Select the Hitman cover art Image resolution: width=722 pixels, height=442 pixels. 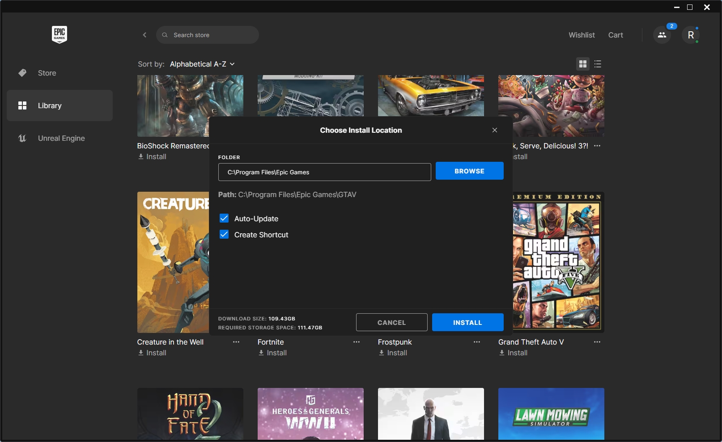(431, 414)
